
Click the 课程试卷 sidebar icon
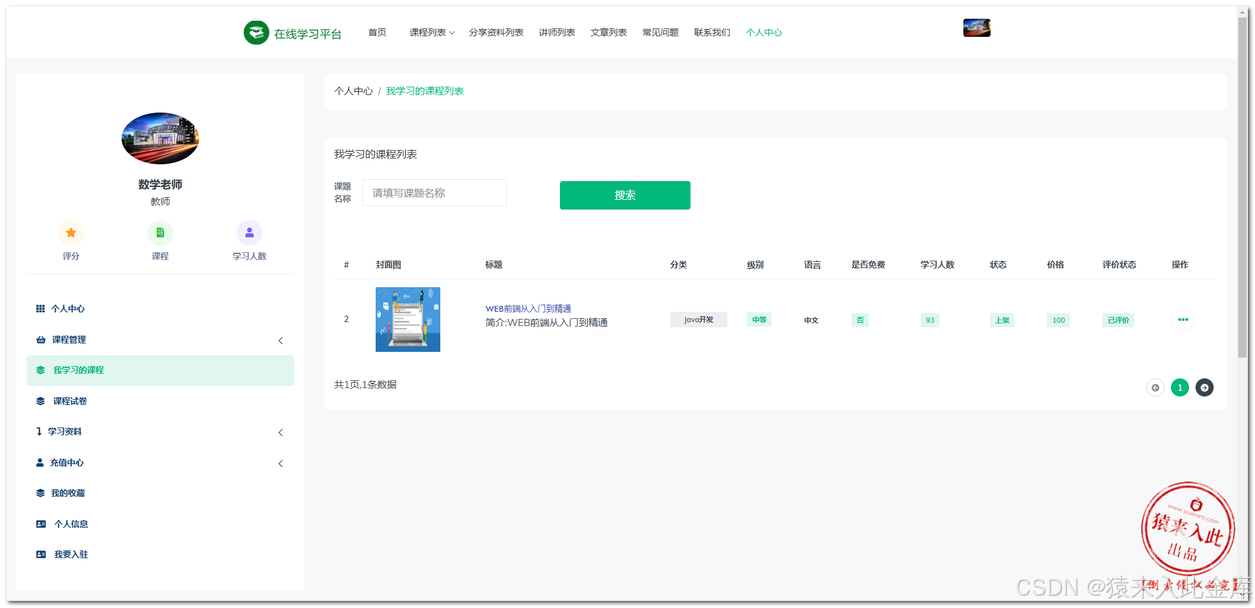(x=40, y=400)
